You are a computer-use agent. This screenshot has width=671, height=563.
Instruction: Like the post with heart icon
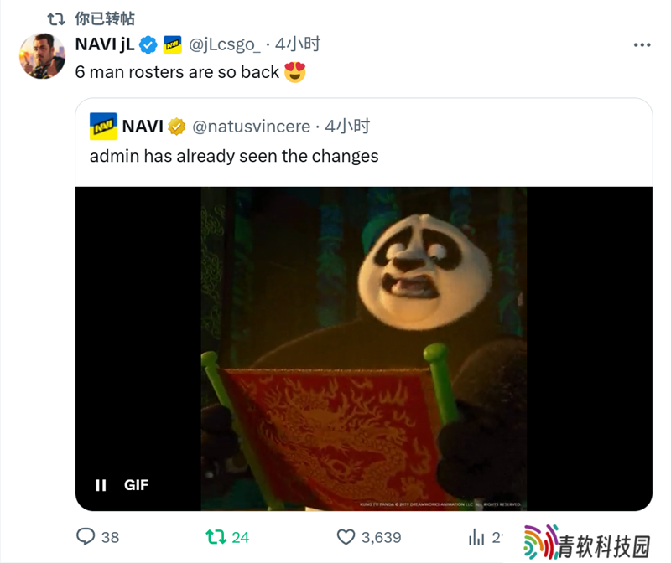[x=346, y=537]
